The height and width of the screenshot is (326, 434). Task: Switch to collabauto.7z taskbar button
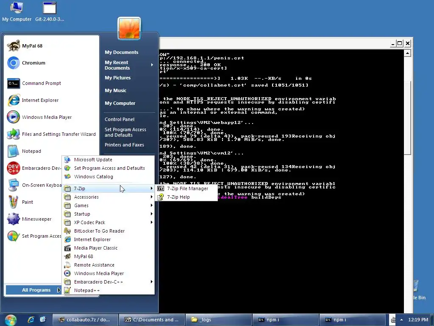[x=85, y=320]
